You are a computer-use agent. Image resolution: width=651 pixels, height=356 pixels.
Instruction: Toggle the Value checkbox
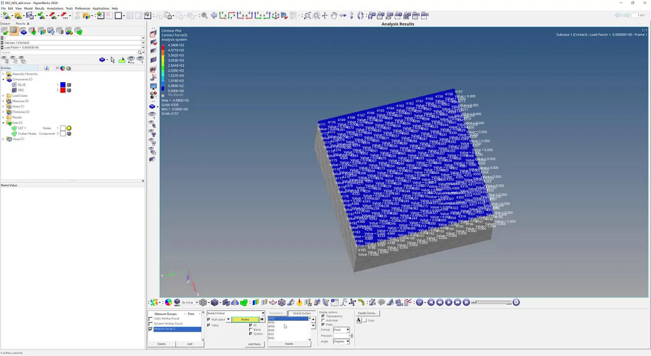click(209, 325)
